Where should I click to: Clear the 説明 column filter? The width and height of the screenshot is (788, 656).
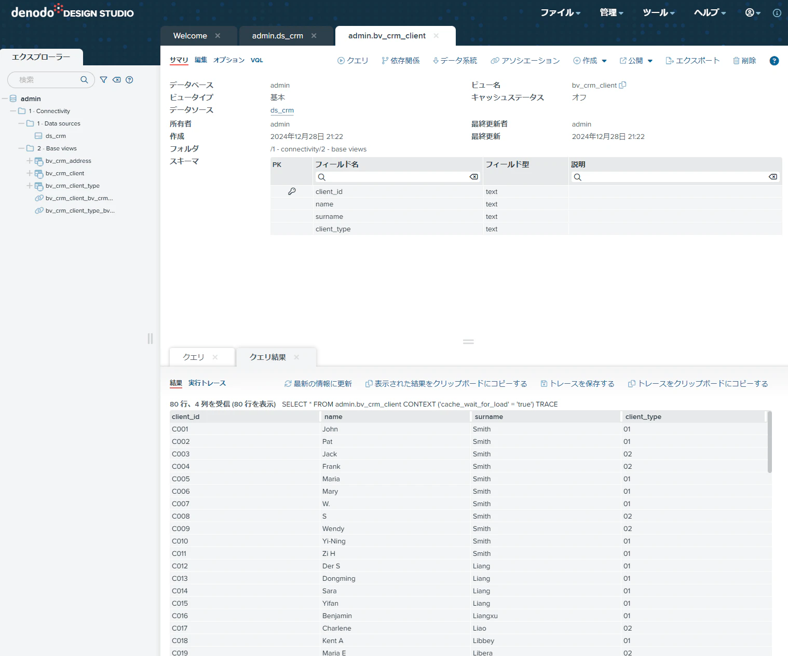tap(772, 177)
